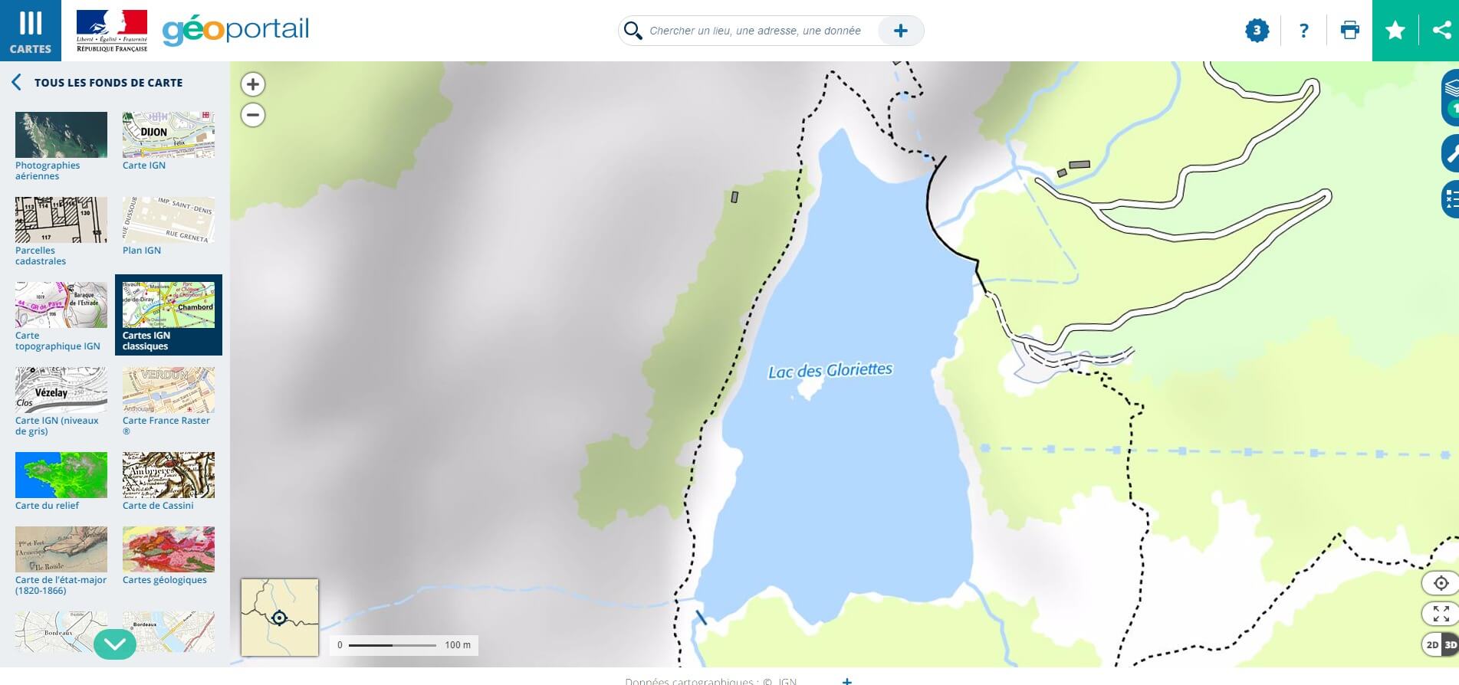Click the Géoportail logo link
This screenshot has width=1459, height=685.
click(235, 31)
